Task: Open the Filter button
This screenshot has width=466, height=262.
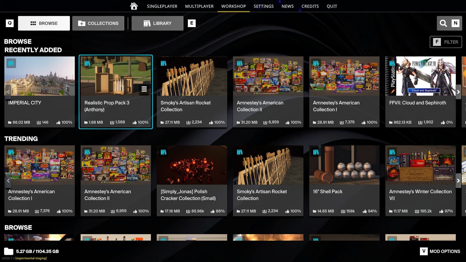Action: pyautogui.click(x=446, y=42)
